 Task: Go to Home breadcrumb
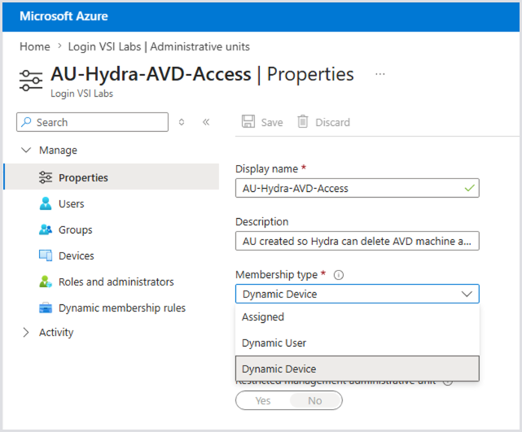35,46
